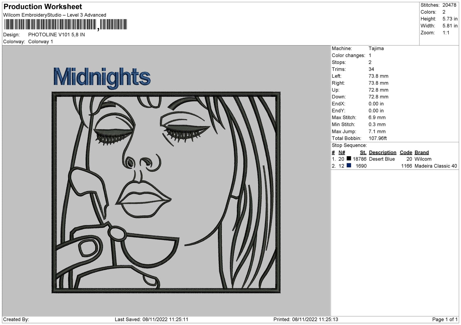Click the 'Production Worksheet' title
461x325 pixels.
pos(43,7)
